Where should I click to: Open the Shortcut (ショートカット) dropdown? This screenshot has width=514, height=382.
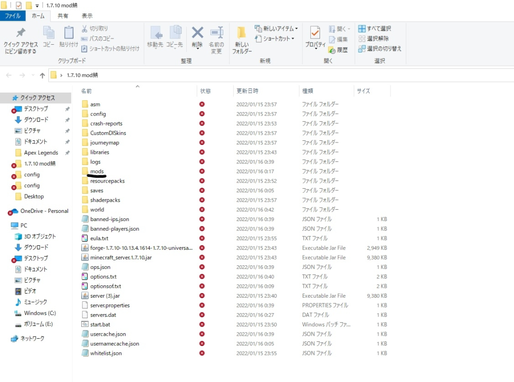click(x=274, y=39)
